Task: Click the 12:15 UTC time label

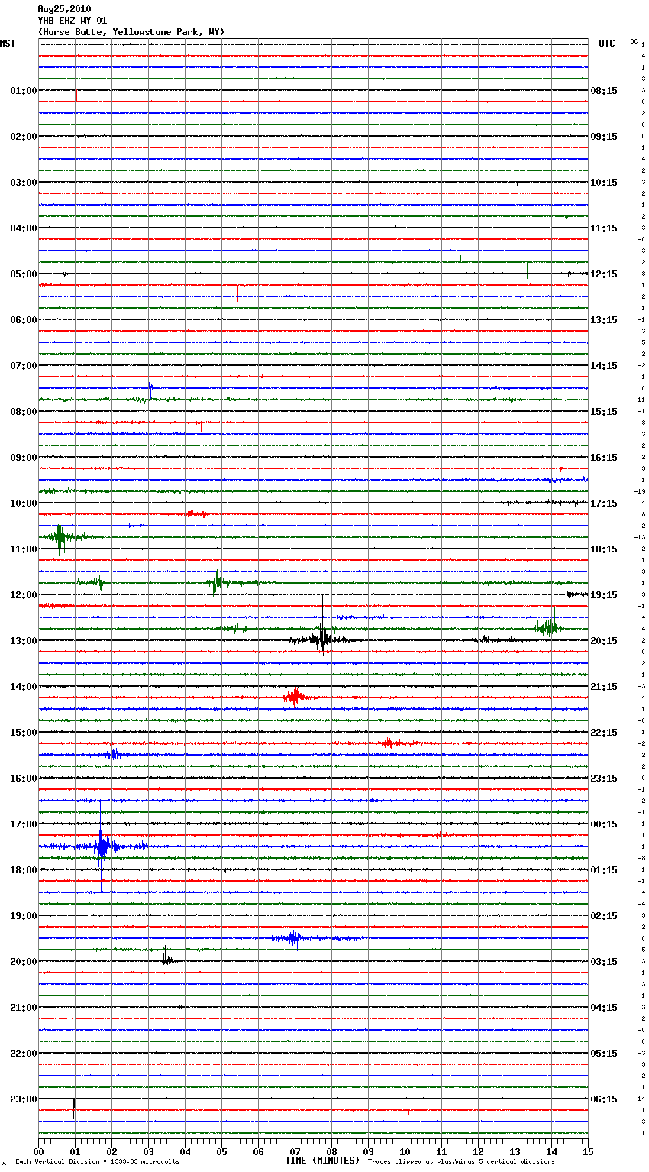Action: (x=604, y=274)
